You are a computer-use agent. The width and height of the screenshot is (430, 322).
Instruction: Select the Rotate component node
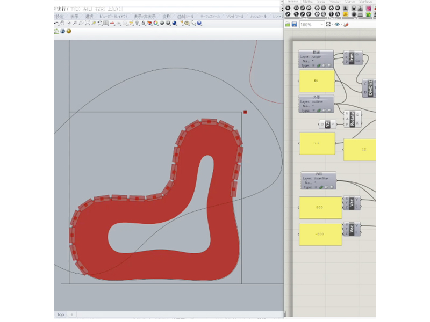pos(352,119)
